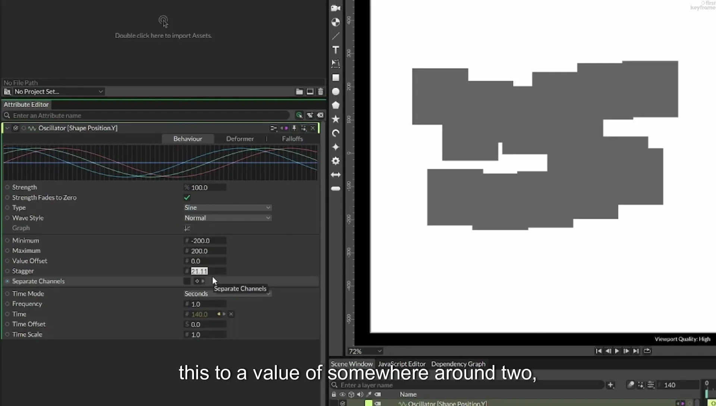
Task: Click the arc shape tool
Action: [336, 133]
